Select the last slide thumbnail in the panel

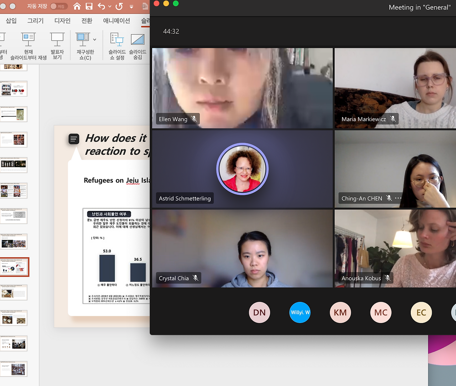pos(14,369)
